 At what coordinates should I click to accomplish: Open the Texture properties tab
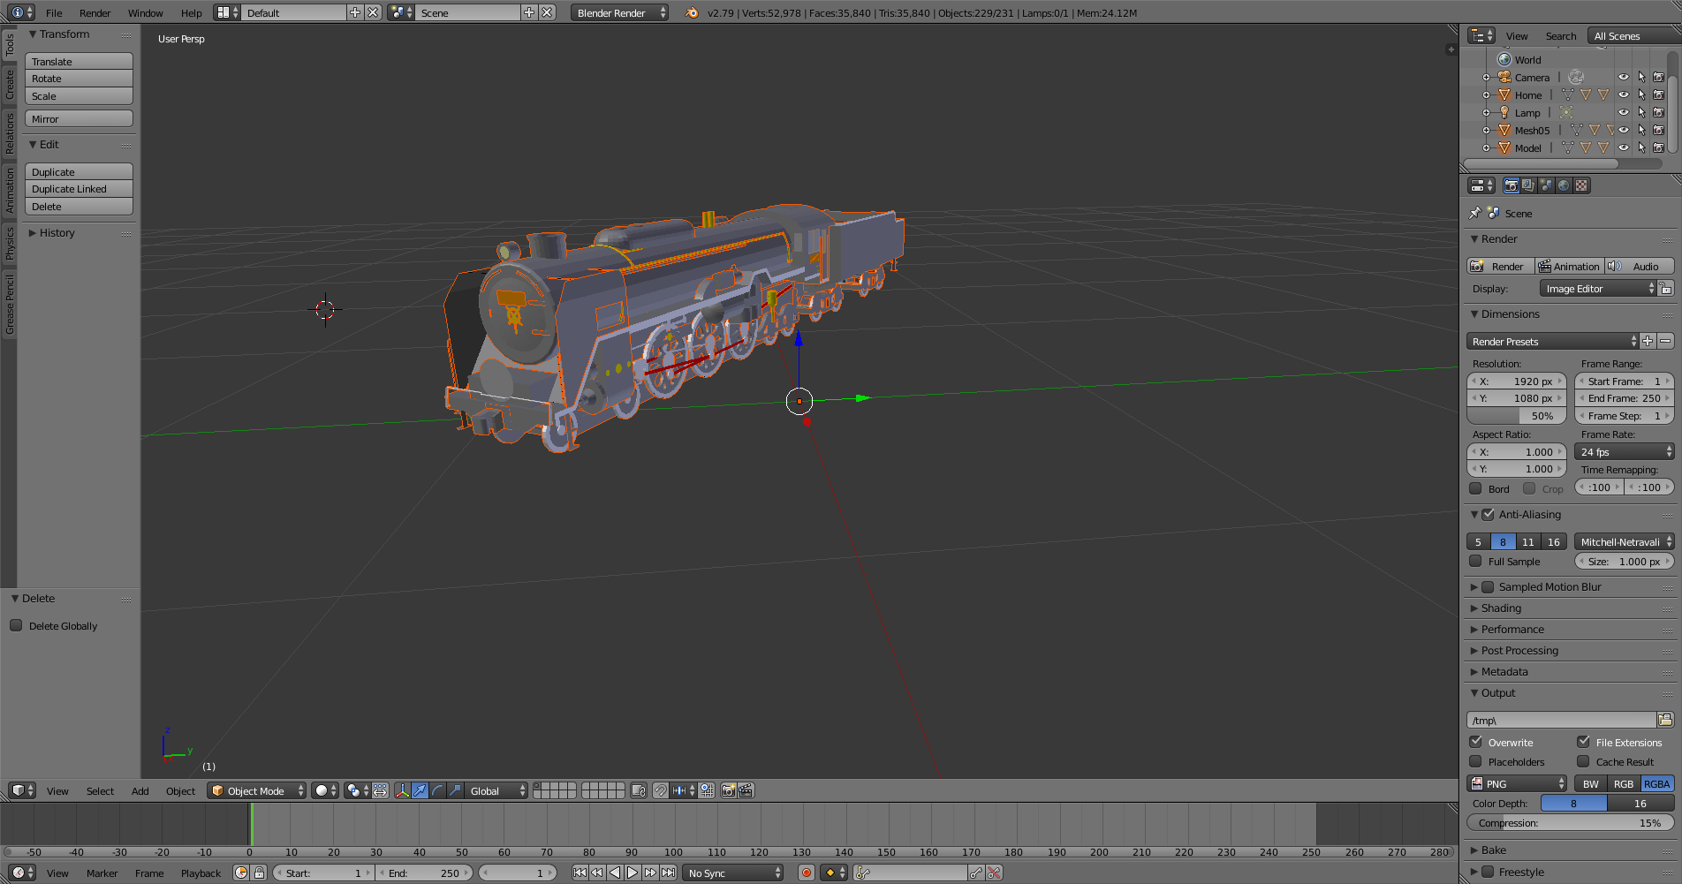(1581, 185)
